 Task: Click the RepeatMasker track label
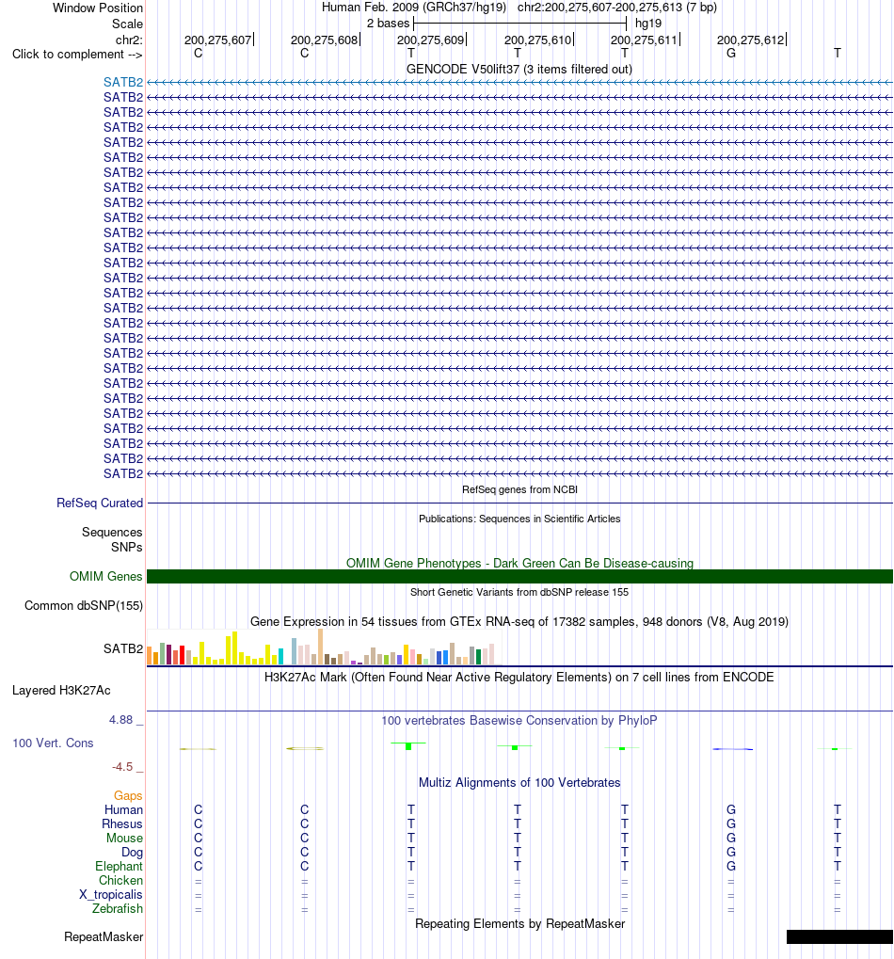pos(104,937)
